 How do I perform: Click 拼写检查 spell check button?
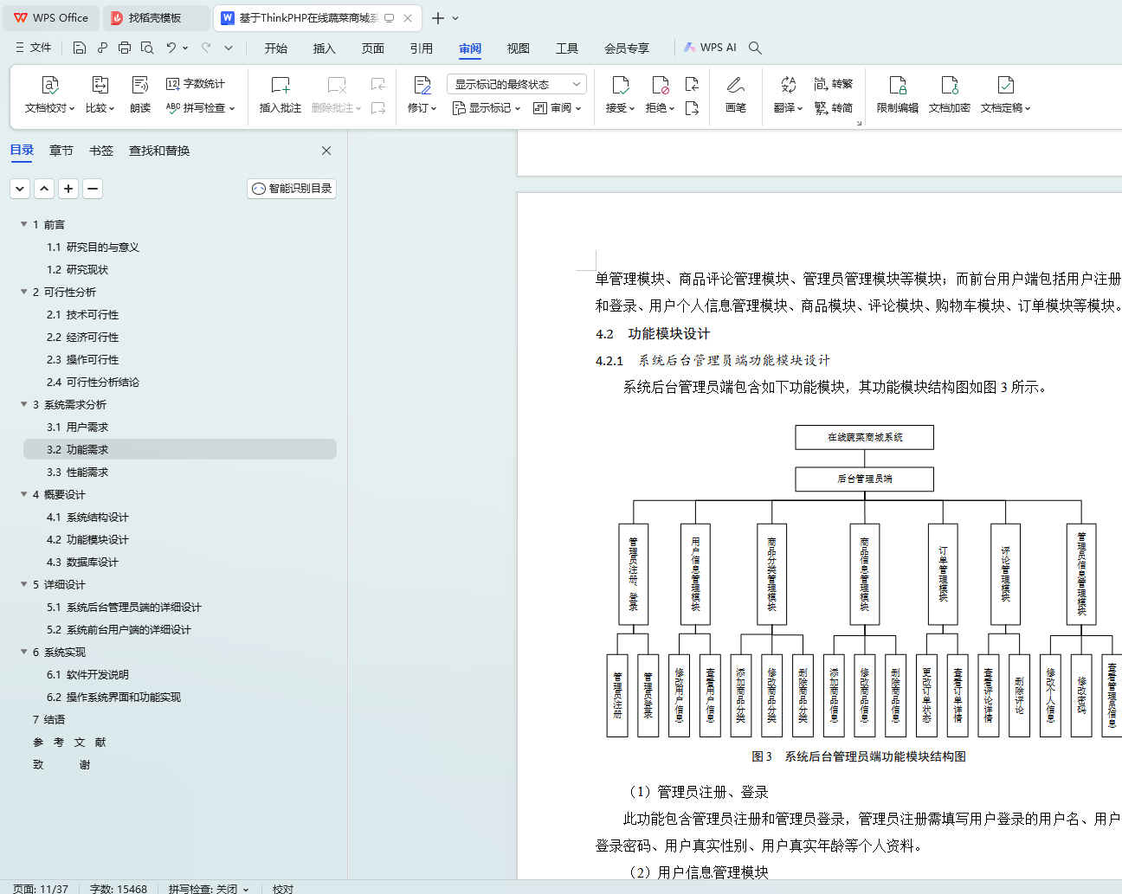point(200,108)
